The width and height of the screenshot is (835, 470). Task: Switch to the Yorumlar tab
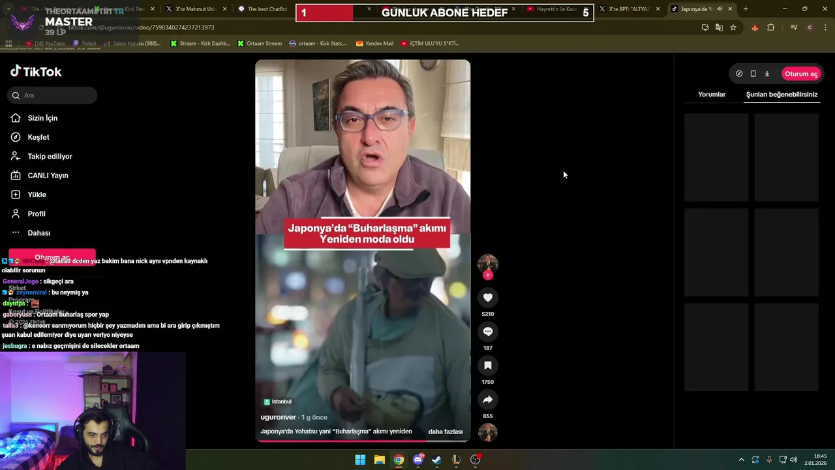coord(712,95)
